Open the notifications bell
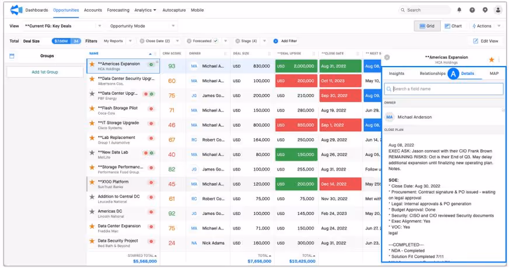Image resolution: width=509 pixels, height=268 pixels. [x=459, y=10]
